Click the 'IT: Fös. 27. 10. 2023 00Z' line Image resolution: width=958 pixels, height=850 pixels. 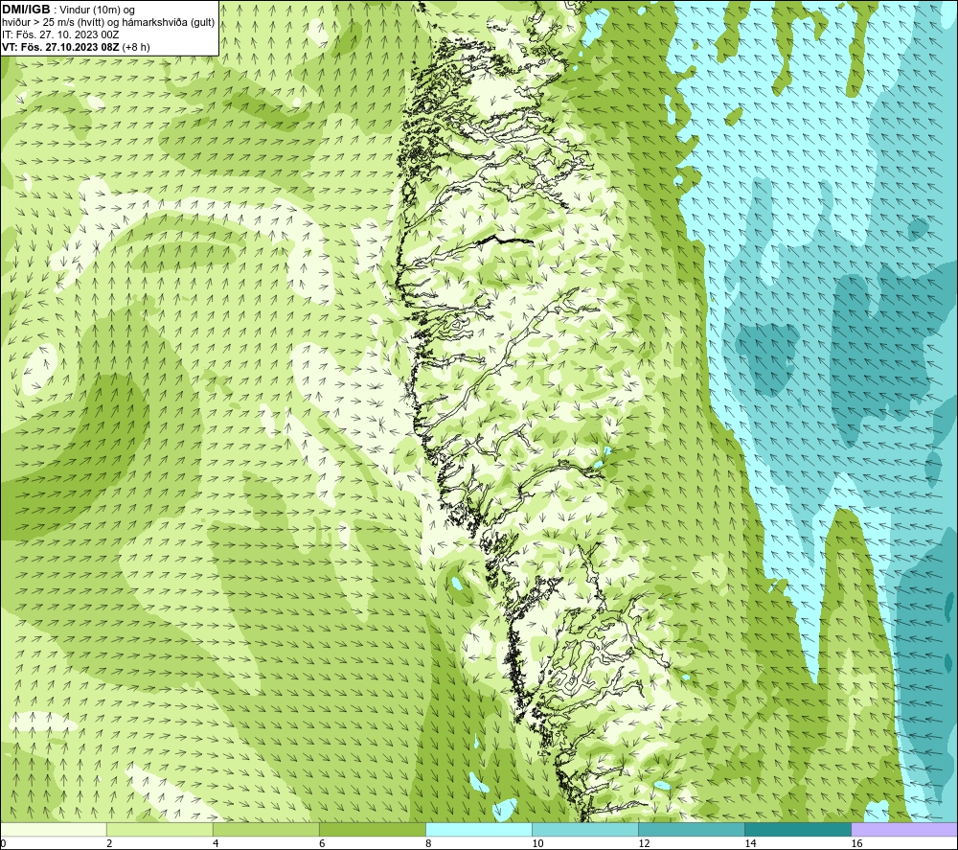[x=59, y=34]
